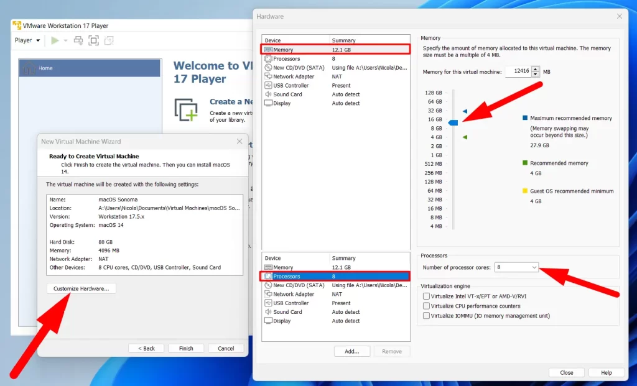Select Memory row in upper device list
The image size is (637, 386).
tap(335, 50)
